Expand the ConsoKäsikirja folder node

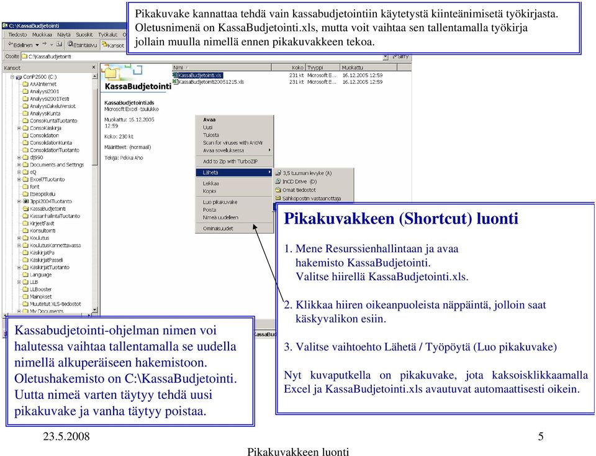(19, 128)
